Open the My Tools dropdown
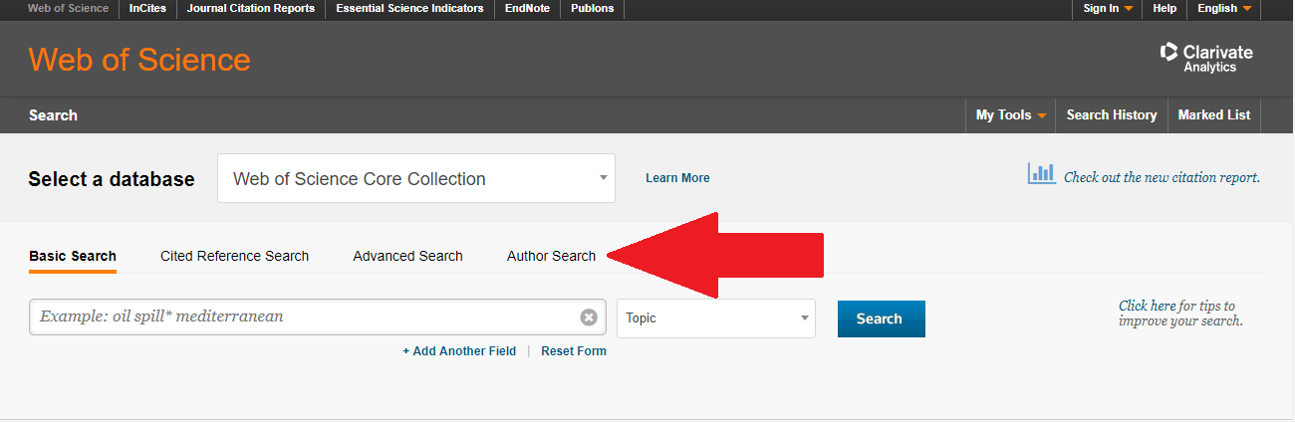1295x422 pixels. [1010, 115]
